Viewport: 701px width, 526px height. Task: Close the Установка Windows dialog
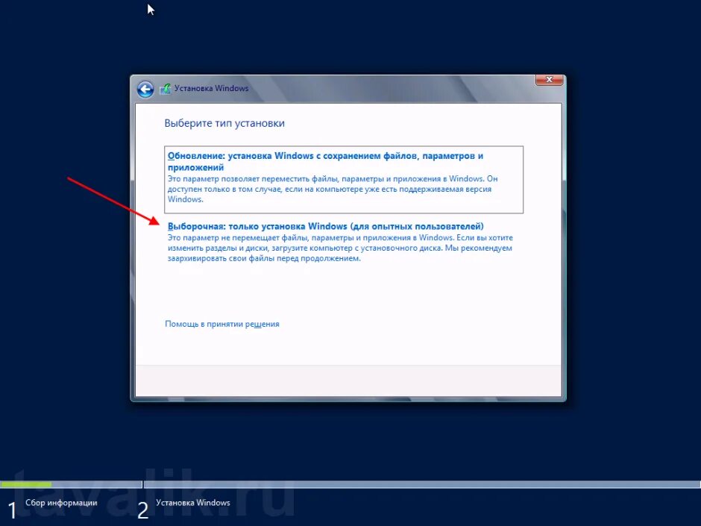click(549, 80)
